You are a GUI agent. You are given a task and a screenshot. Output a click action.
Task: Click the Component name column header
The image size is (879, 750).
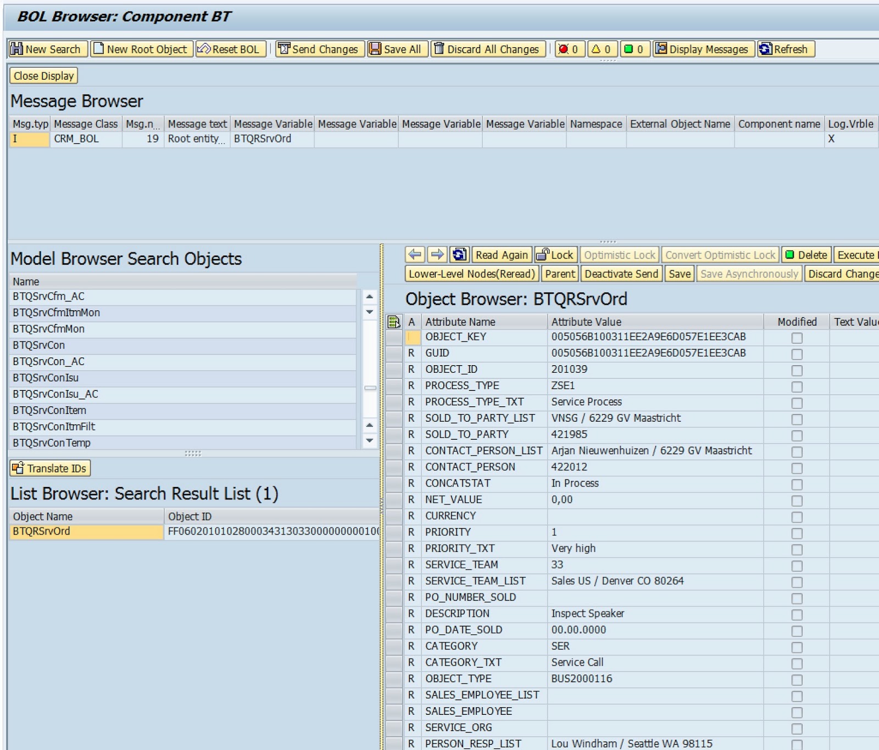pos(779,124)
